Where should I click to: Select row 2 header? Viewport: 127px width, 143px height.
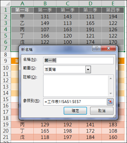(6, 17)
